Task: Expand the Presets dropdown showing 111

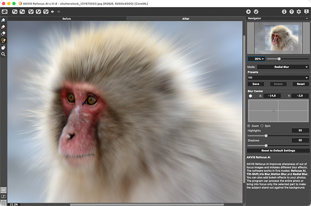Action: 278,78
